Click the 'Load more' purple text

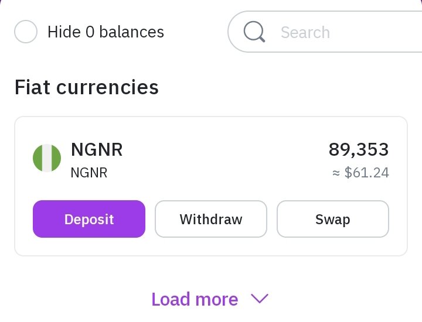tap(195, 299)
